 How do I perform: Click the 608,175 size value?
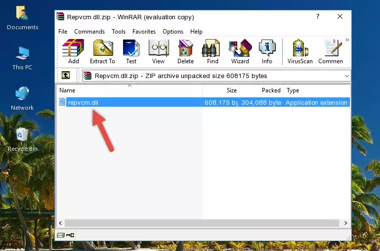pos(221,102)
